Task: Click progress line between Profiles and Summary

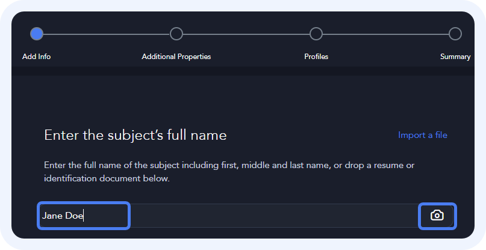Action: pos(385,34)
